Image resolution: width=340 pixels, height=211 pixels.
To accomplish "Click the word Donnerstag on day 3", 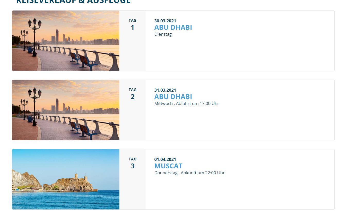I will (x=166, y=173).
